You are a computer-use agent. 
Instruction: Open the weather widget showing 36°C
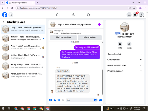[110, 109]
